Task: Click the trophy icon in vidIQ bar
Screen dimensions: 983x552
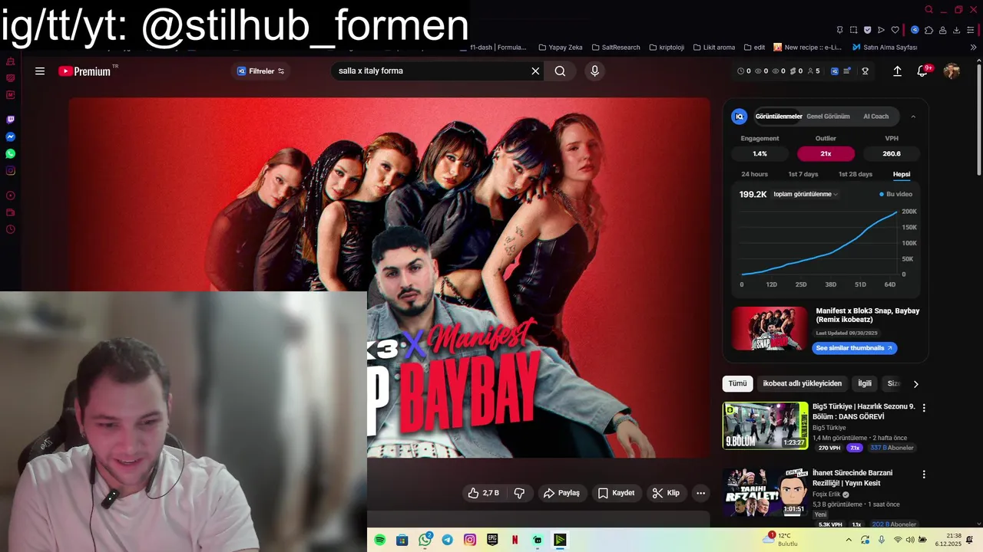Action: pyautogui.click(x=865, y=71)
